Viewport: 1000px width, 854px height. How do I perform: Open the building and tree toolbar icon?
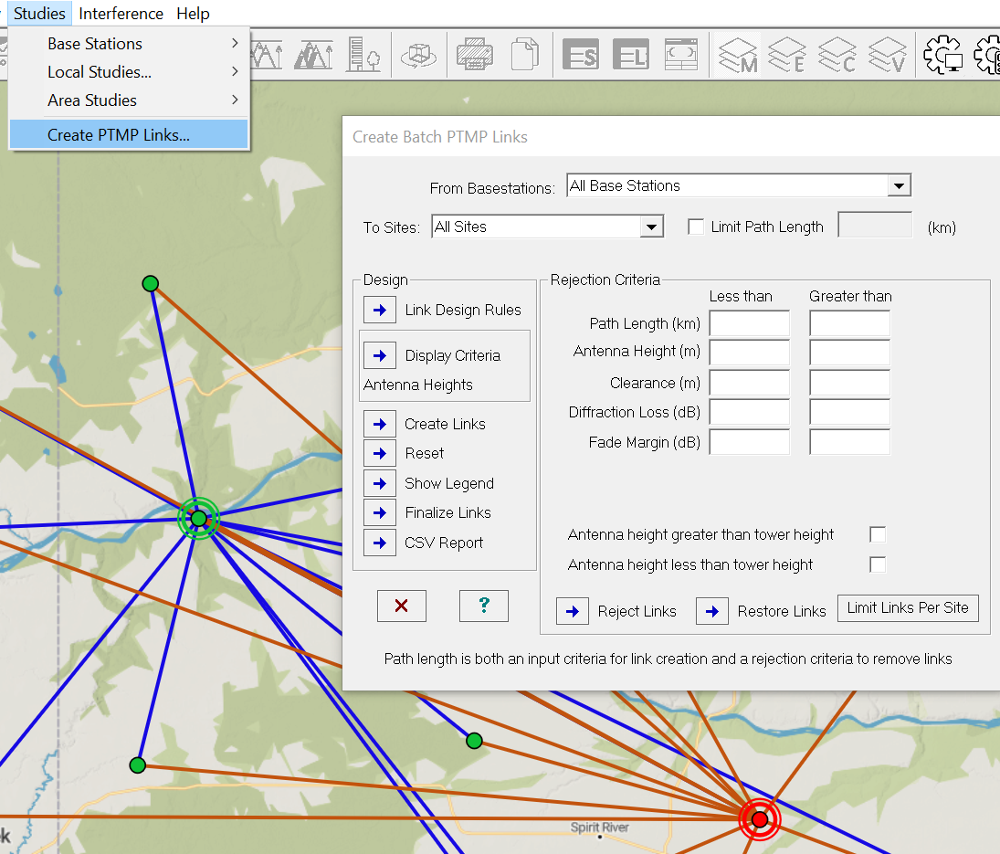pyautogui.click(x=363, y=55)
